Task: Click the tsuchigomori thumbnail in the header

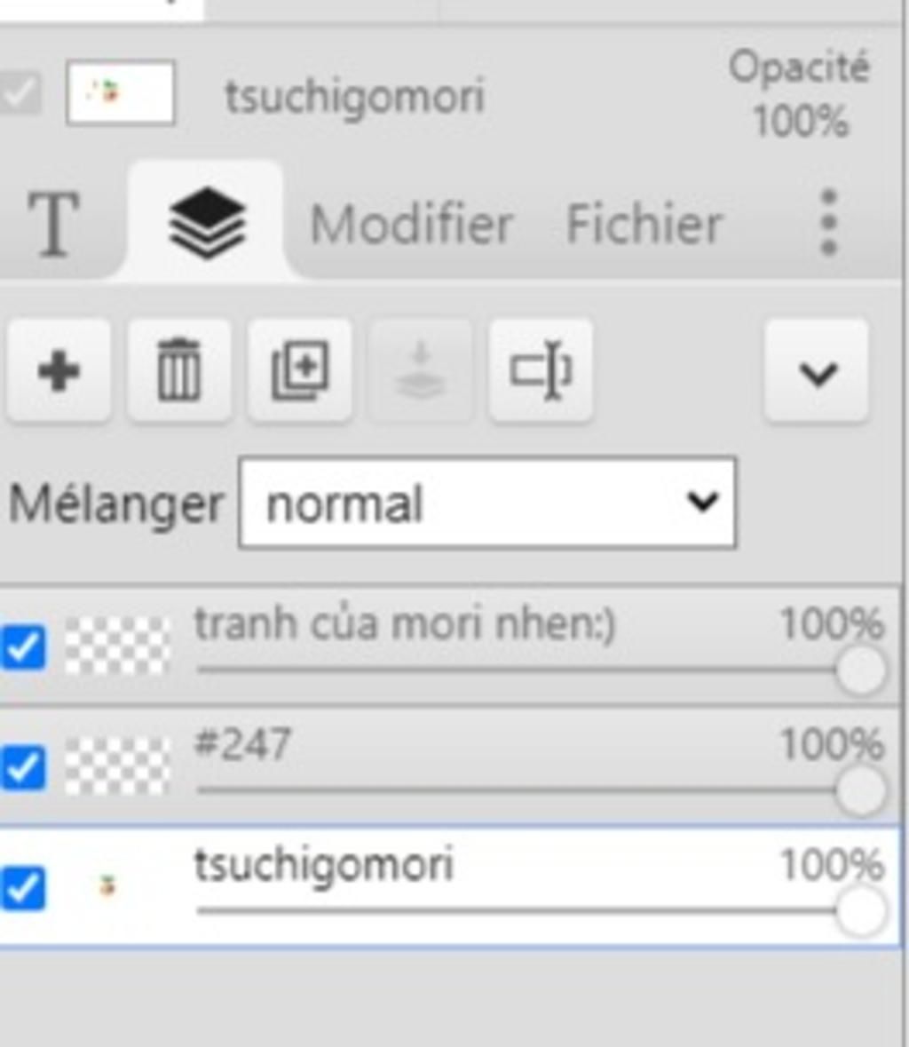Action: (x=120, y=92)
